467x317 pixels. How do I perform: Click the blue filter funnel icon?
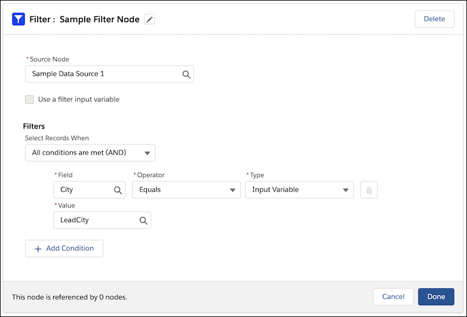19,19
